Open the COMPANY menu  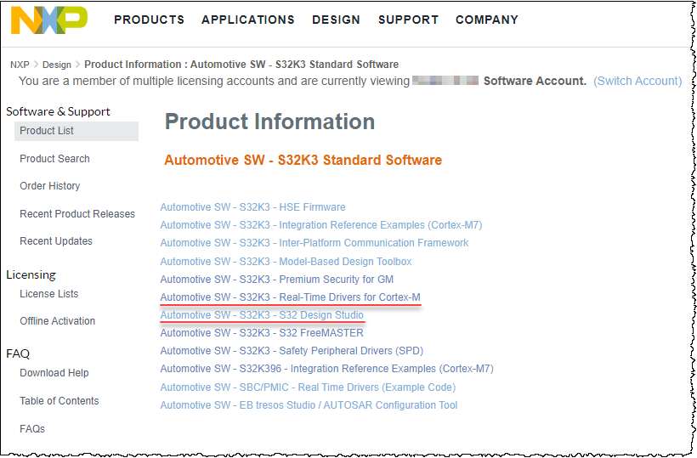487,20
